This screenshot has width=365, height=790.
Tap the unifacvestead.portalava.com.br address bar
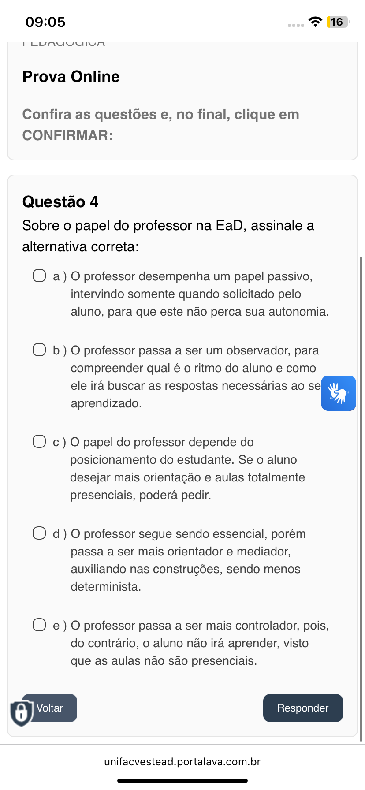coord(182,762)
